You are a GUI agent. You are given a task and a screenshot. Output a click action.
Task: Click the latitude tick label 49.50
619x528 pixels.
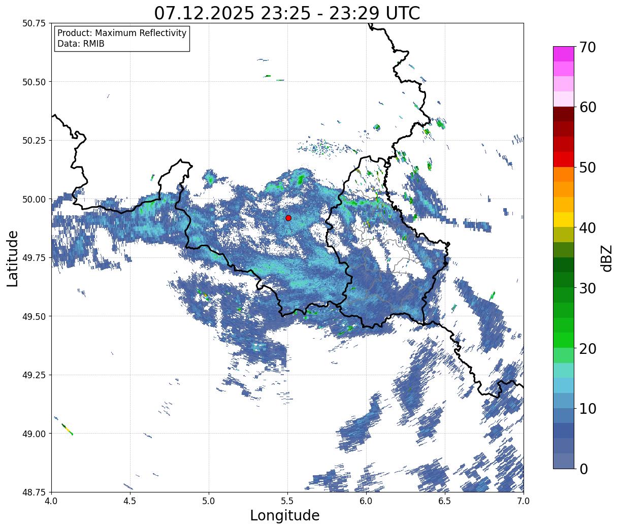(34, 316)
